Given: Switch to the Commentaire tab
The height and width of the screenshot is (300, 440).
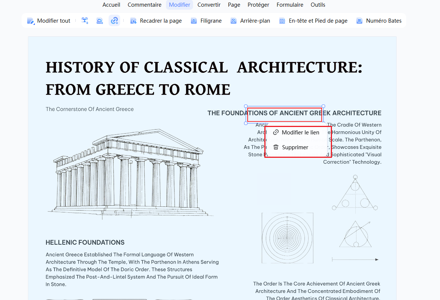Looking at the screenshot, I should point(144,5).
